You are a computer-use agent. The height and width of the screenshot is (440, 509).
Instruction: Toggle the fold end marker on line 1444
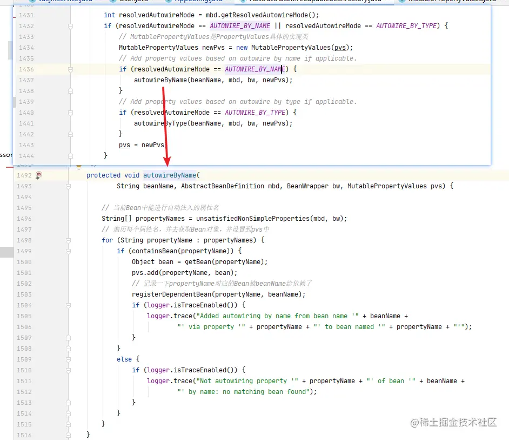tap(70, 156)
